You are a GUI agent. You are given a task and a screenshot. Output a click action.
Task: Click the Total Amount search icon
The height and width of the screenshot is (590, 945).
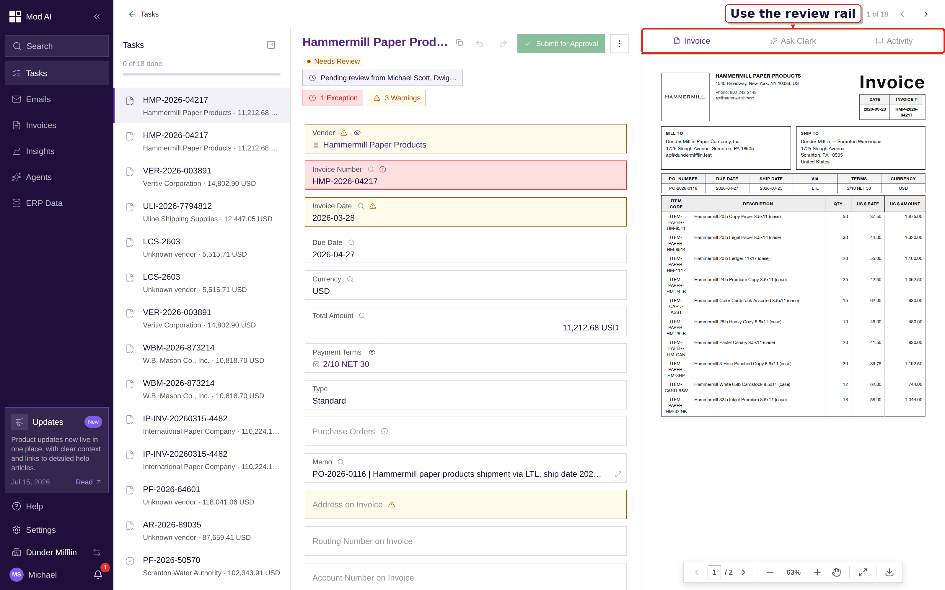tap(362, 316)
